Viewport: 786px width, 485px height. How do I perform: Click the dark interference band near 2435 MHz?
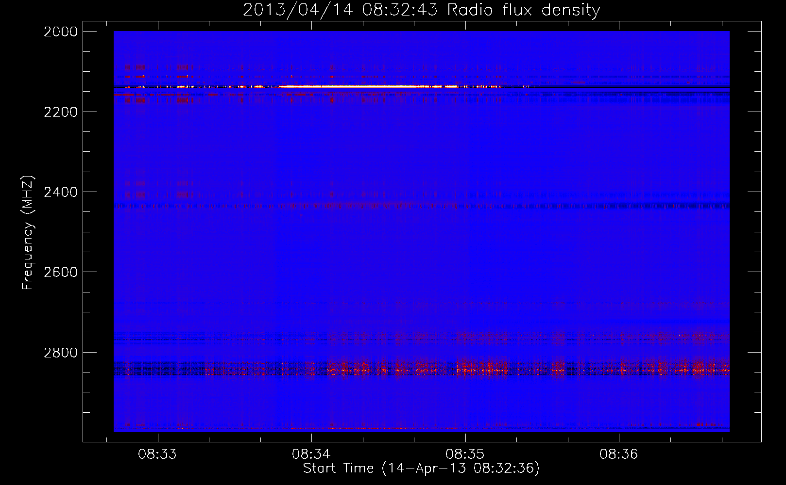[x=422, y=206]
